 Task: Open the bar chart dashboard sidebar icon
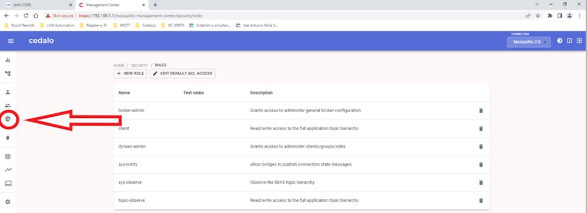click(8, 60)
